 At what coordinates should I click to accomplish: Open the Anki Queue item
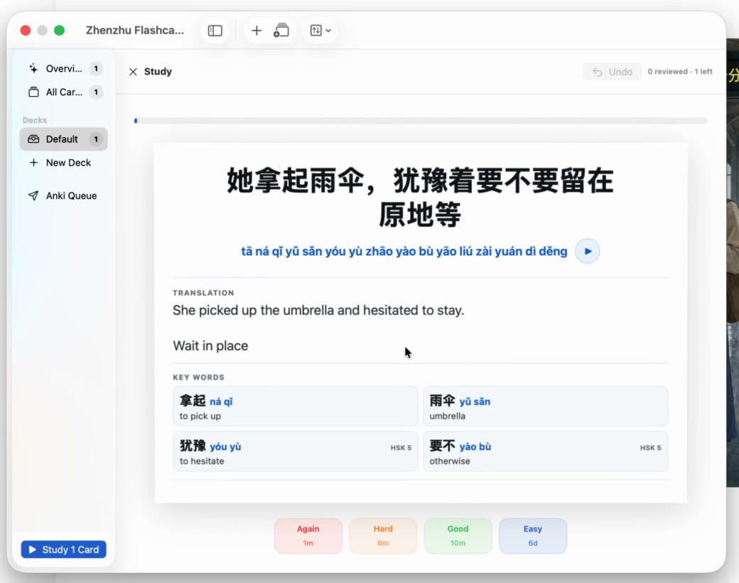point(64,196)
